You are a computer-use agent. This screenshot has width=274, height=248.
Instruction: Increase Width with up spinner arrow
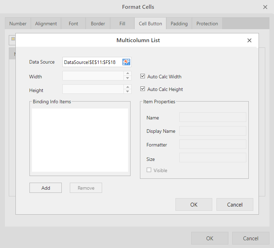(x=128, y=74)
